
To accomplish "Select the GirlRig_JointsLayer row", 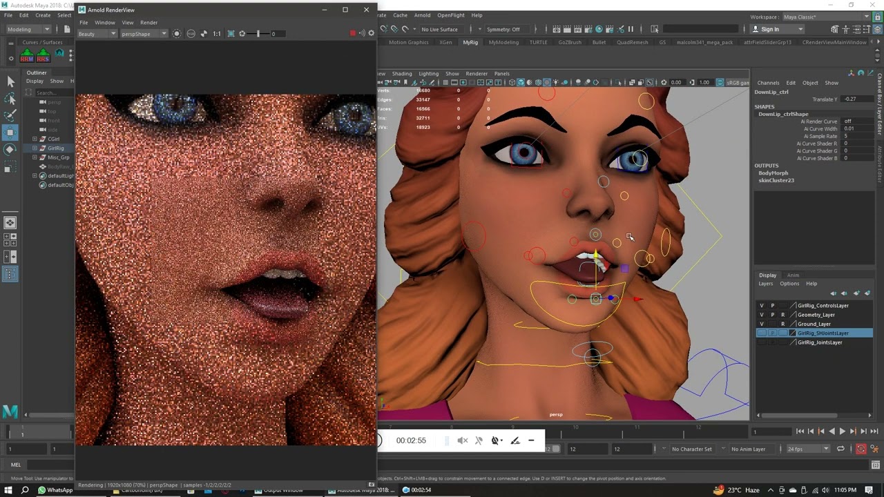I will pyautogui.click(x=816, y=342).
